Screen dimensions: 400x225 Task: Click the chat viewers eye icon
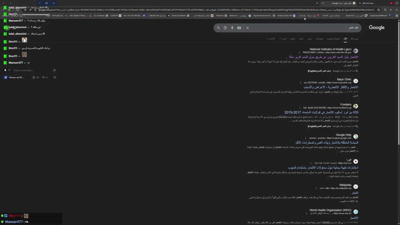tap(43, 77)
